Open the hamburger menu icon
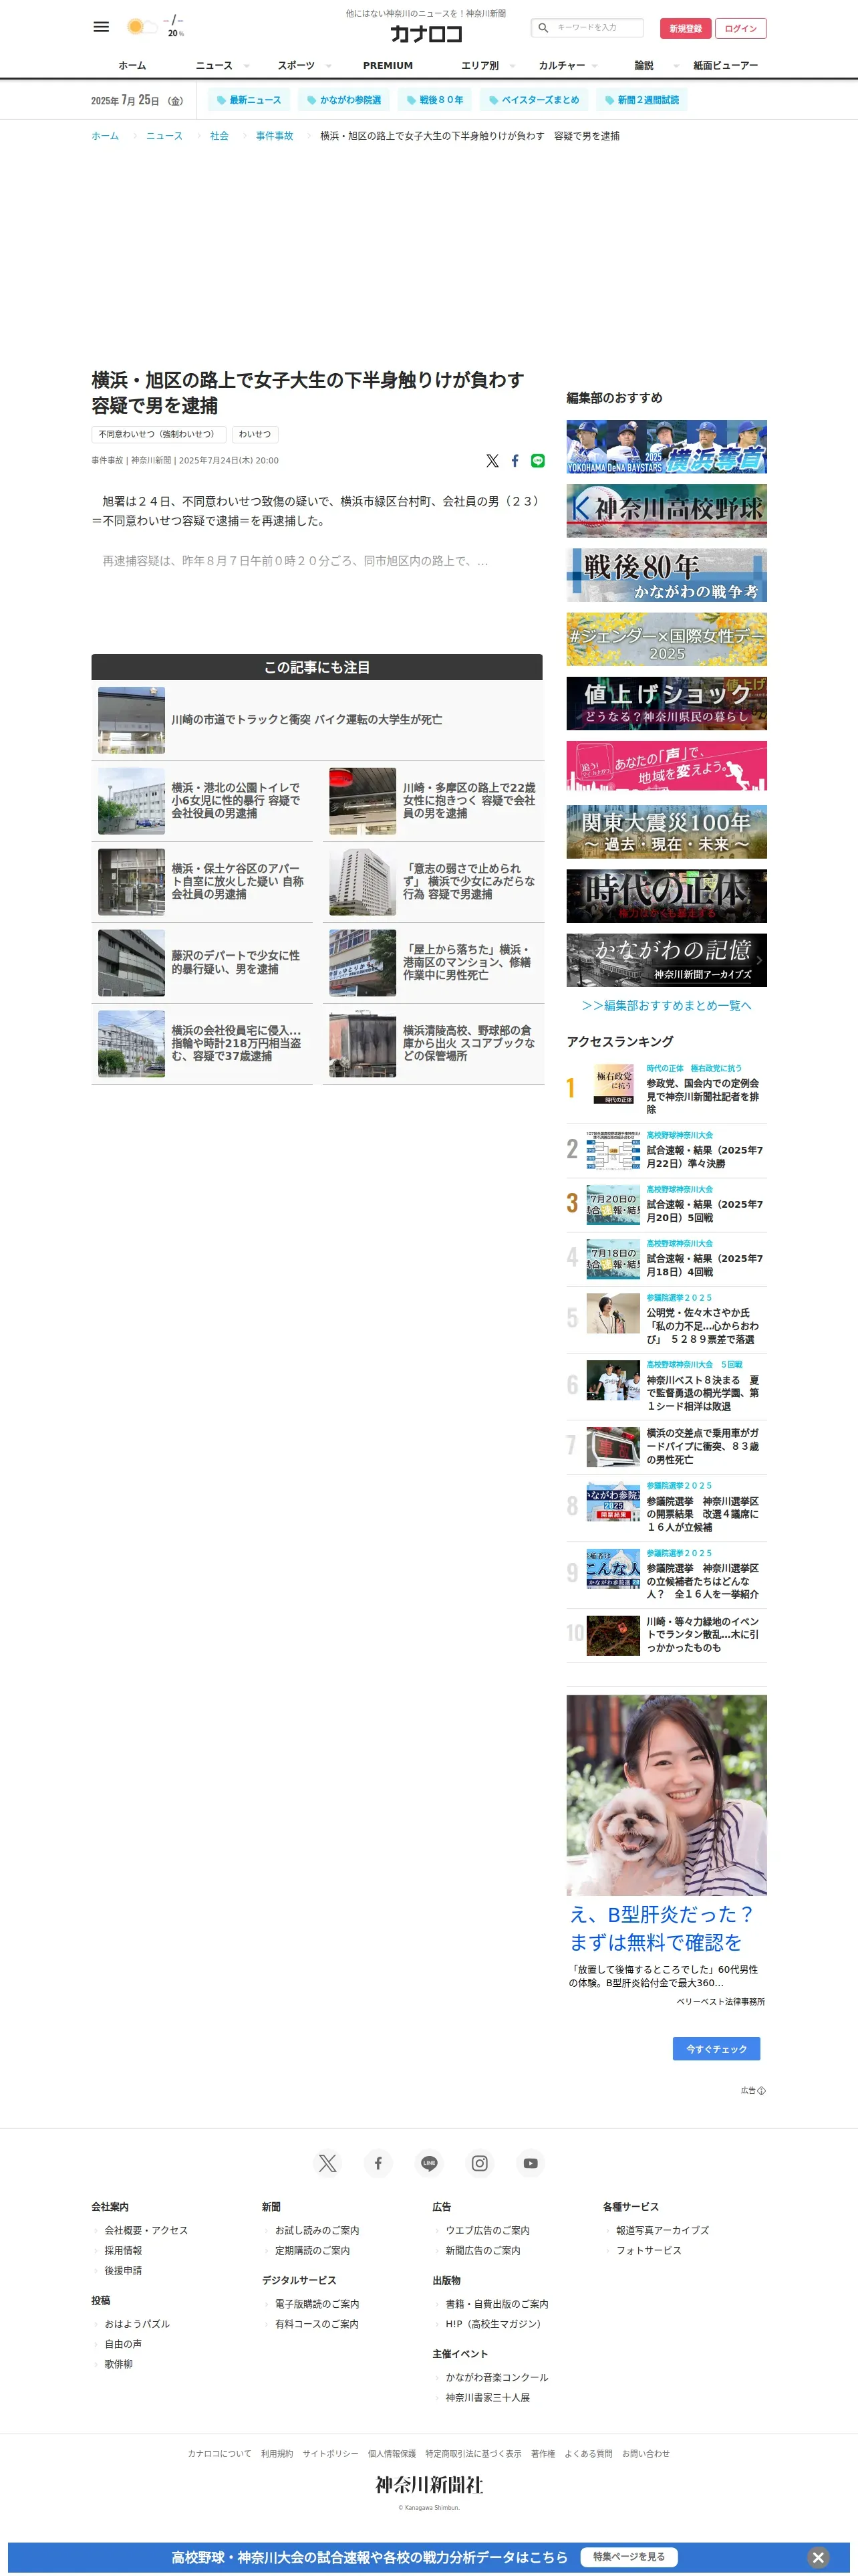Image resolution: width=858 pixels, height=2576 pixels. tap(101, 27)
